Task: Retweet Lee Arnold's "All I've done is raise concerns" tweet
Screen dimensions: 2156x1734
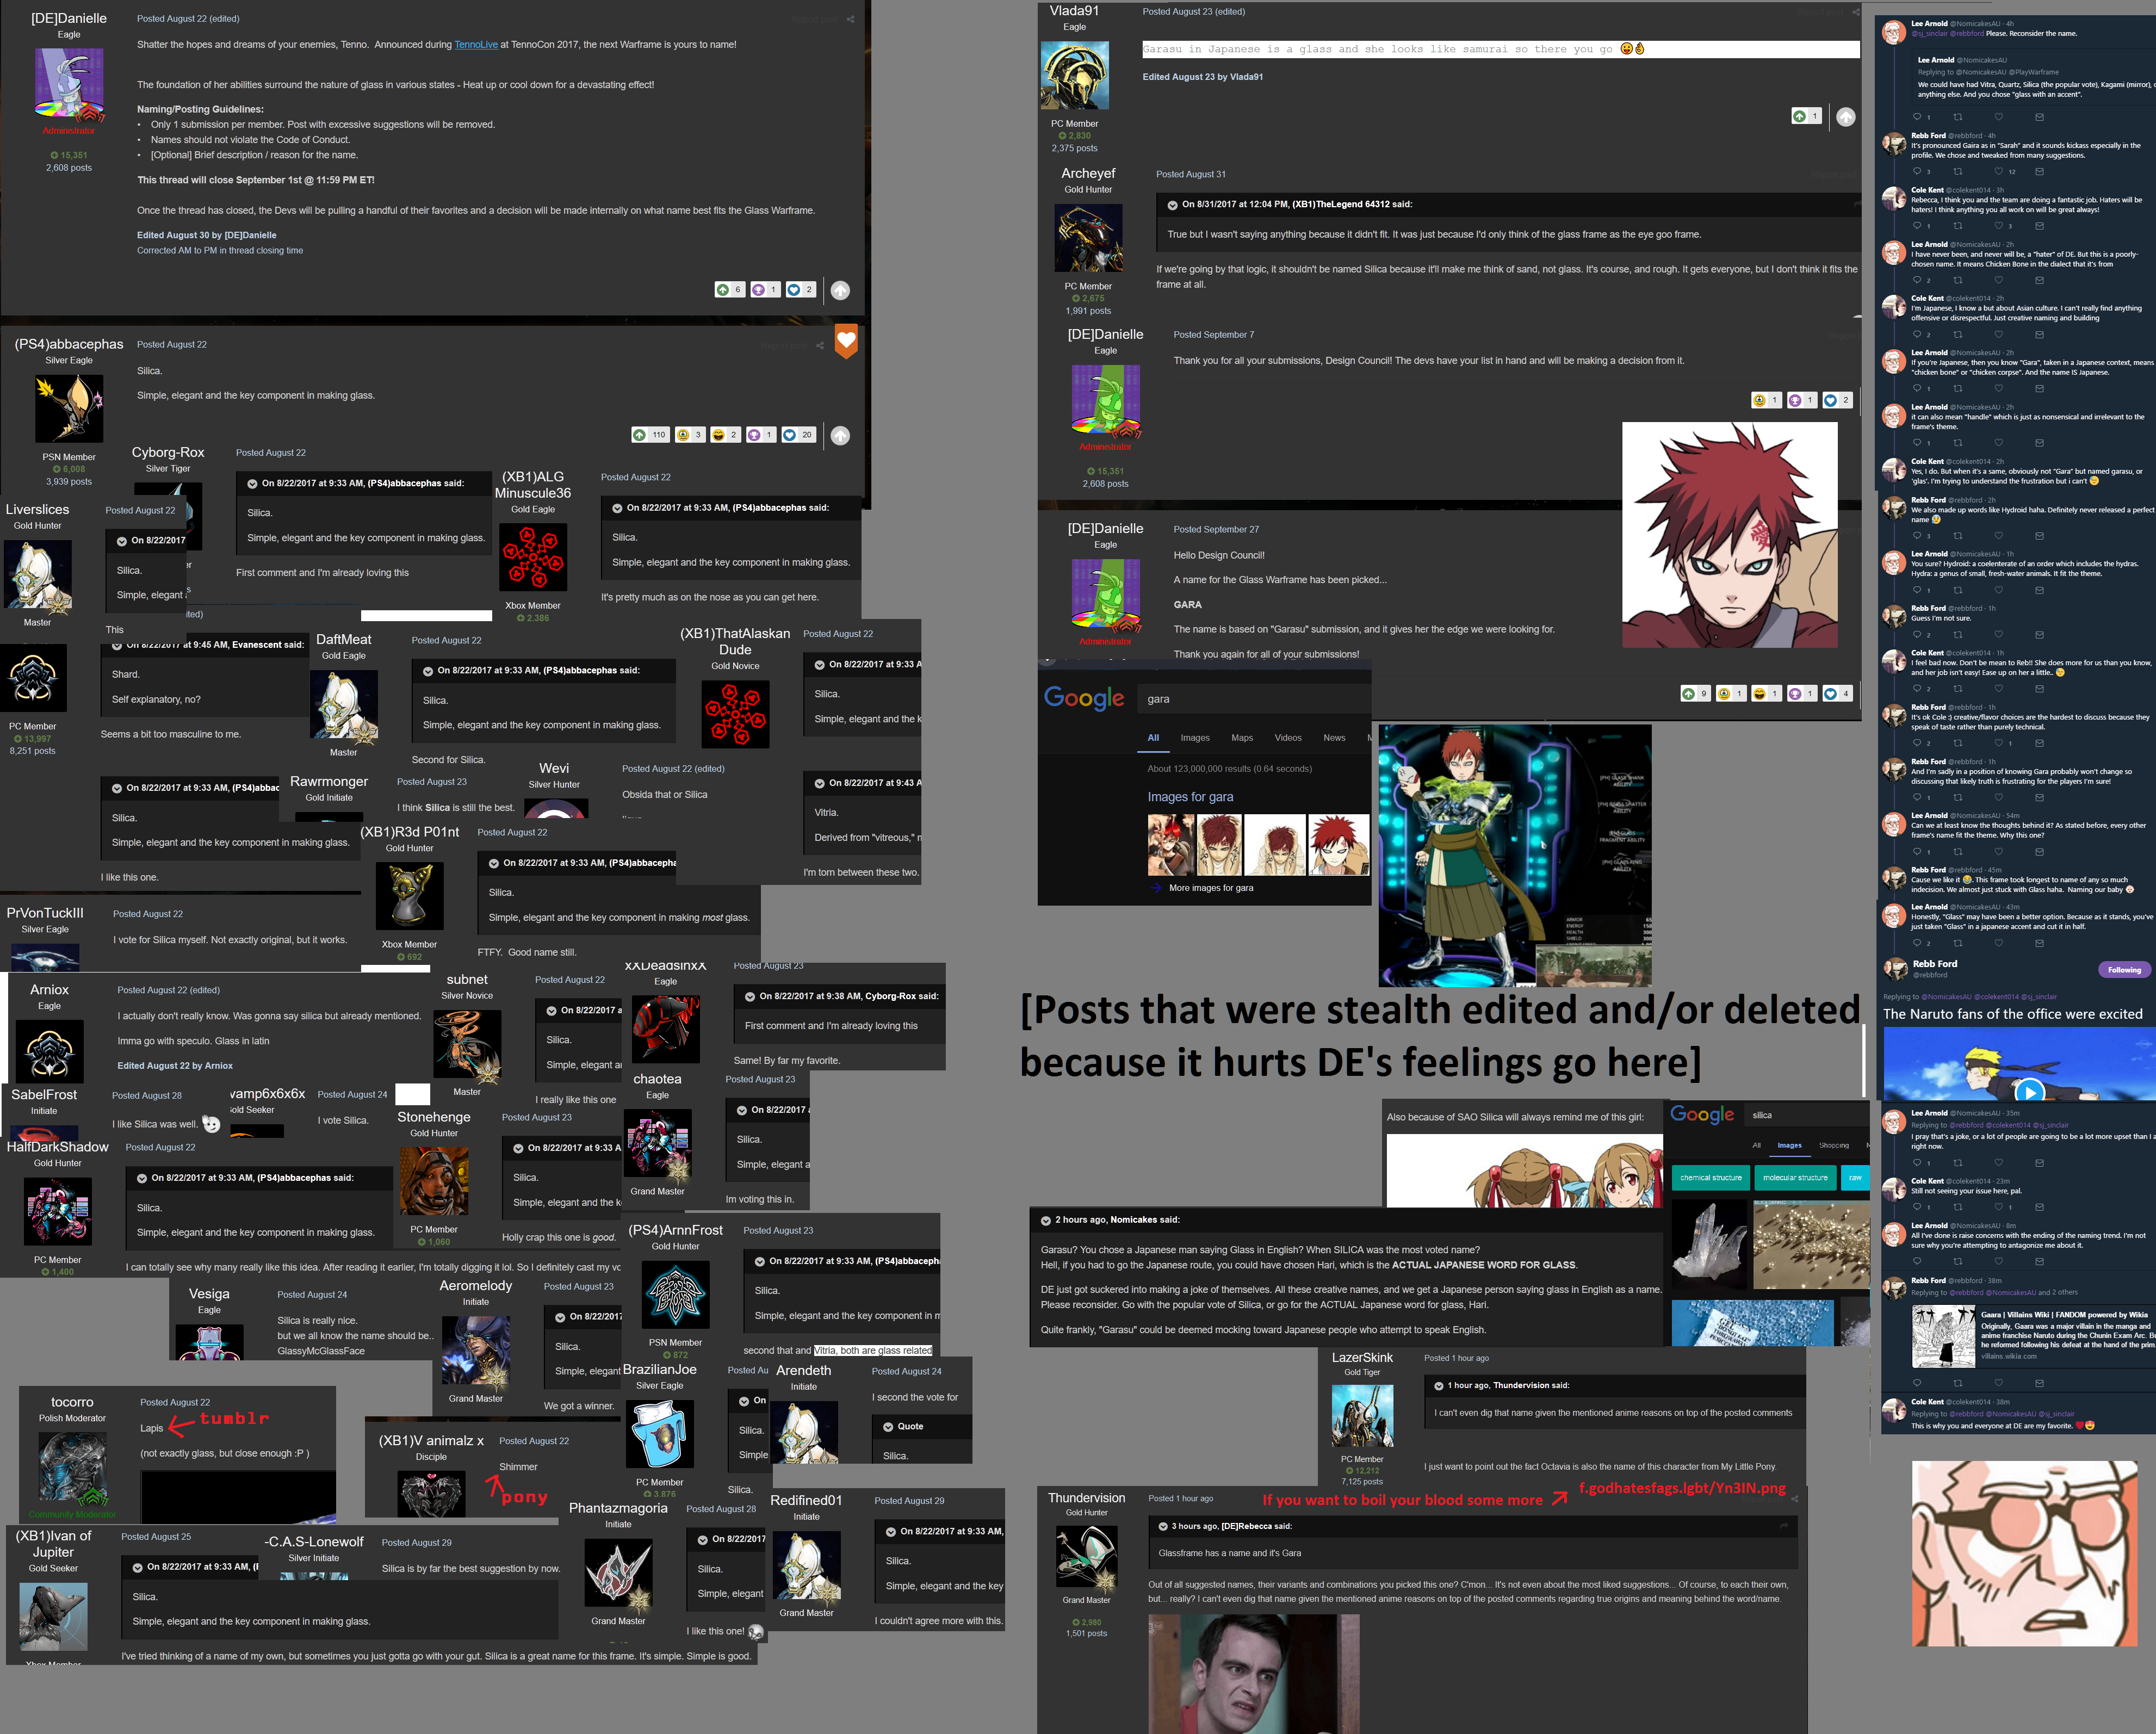Action: [1958, 1262]
